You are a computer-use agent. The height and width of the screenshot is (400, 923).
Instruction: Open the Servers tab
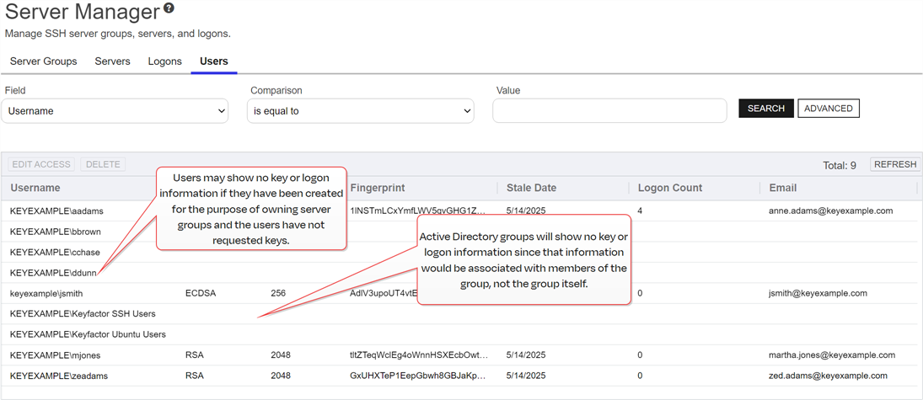(112, 61)
